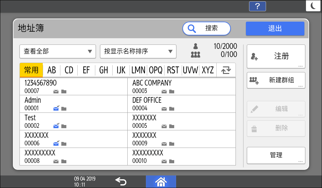Select the ABC COMPANY address entry

pos(181,86)
